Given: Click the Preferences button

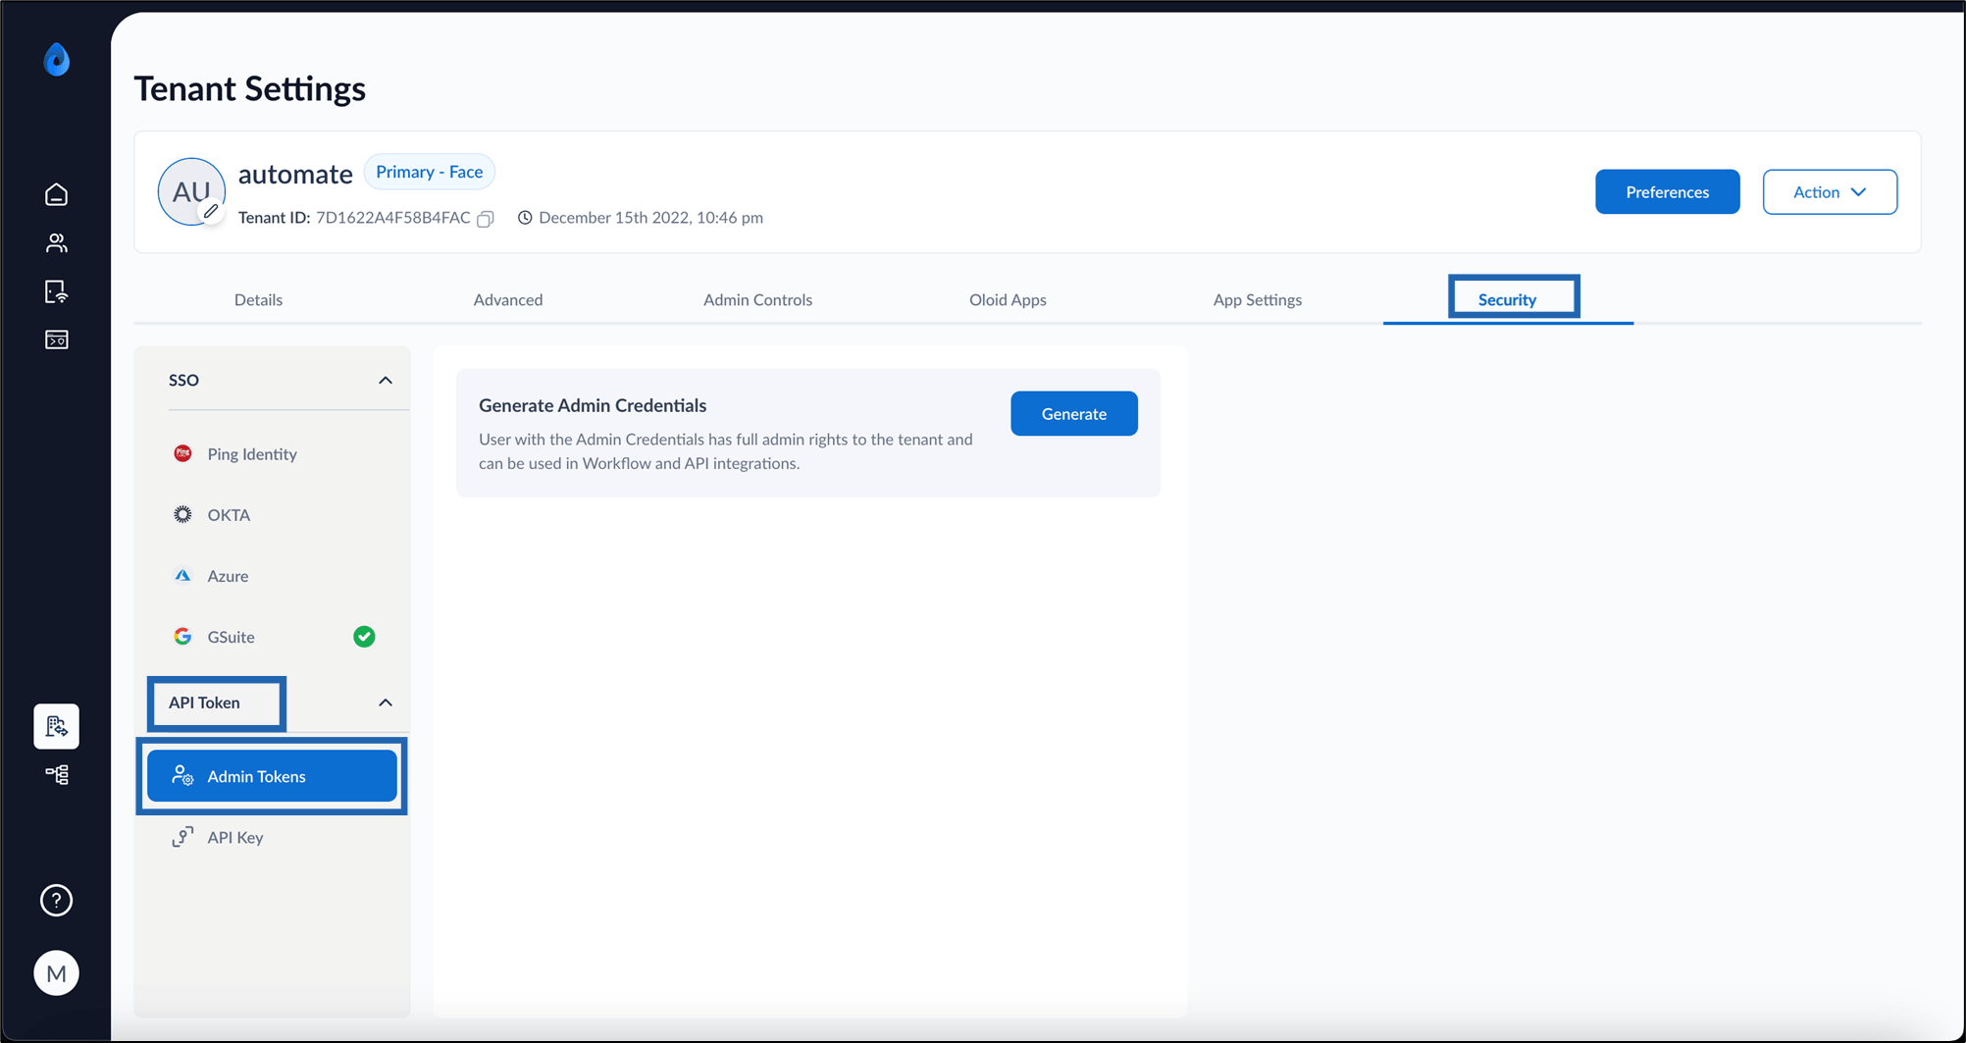Looking at the screenshot, I should tap(1668, 192).
